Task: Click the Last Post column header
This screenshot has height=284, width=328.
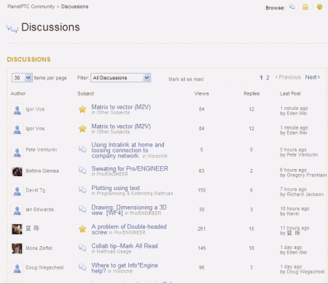Action: [290, 93]
